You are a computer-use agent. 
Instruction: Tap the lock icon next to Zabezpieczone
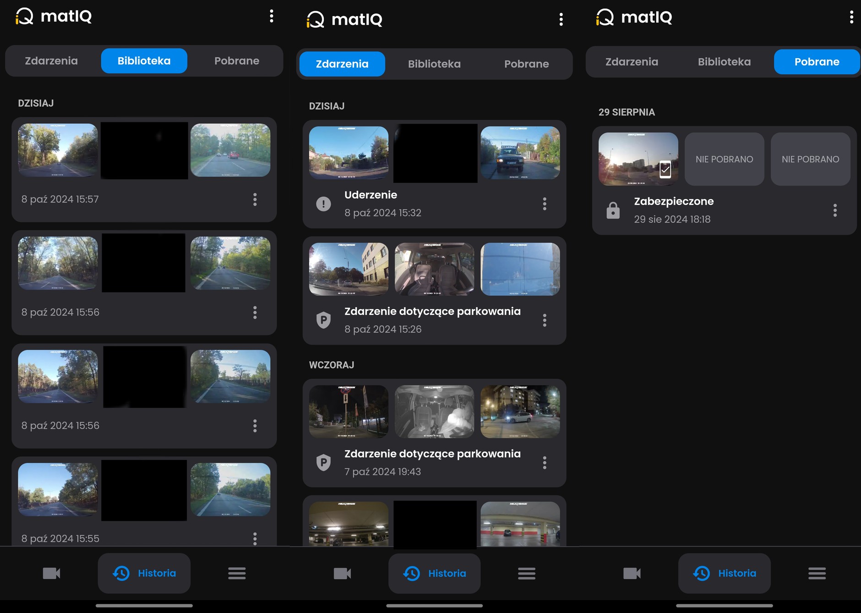click(x=613, y=210)
